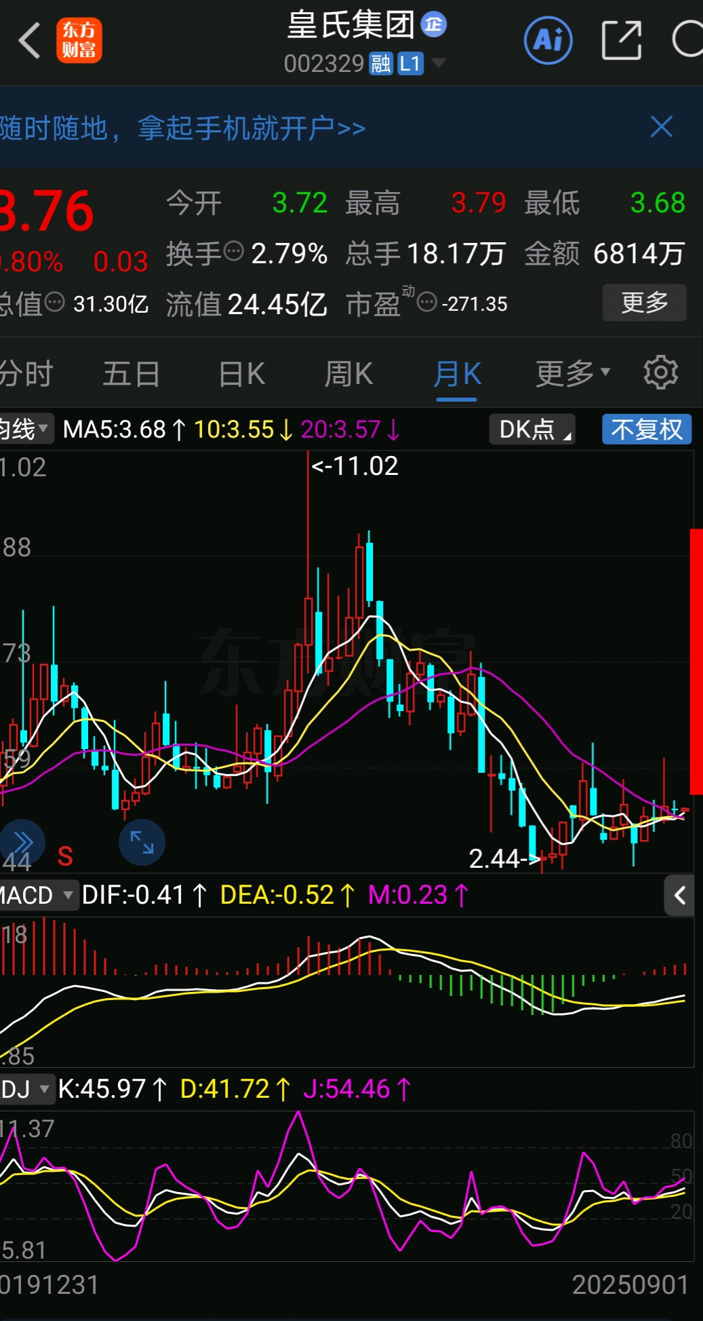Viewport: 703px width, 1321px height.
Task: Change the 不复权 adjustment setting
Action: tap(647, 429)
